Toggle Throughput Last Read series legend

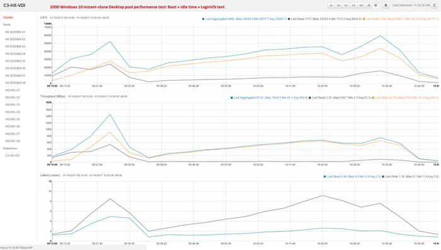[340, 97]
